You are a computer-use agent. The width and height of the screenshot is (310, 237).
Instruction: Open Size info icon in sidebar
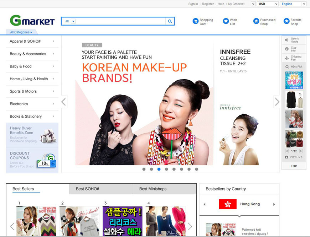click(x=287, y=49)
